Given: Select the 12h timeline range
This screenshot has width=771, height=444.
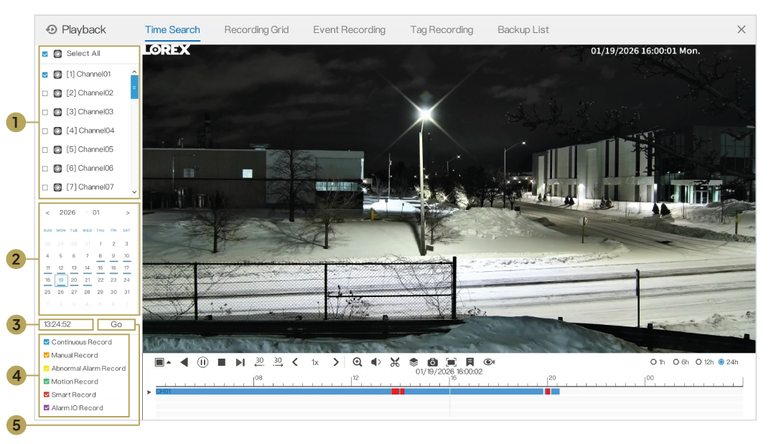Looking at the screenshot, I should [x=698, y=362].
